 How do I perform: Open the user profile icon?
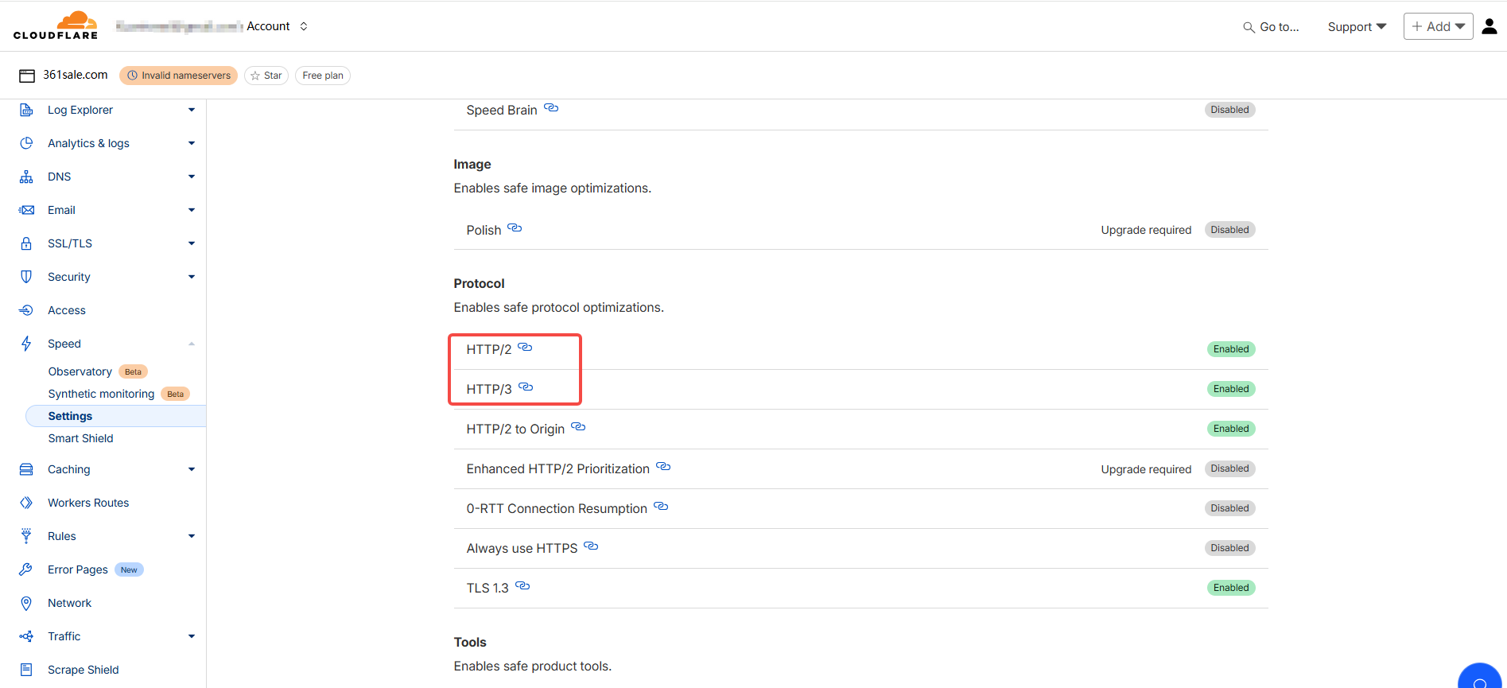[1490, 26]
